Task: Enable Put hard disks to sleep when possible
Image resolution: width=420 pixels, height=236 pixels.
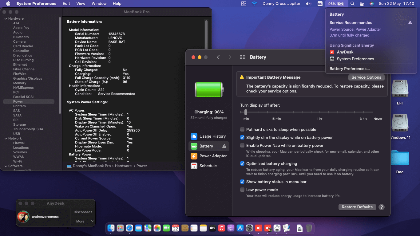Action: coord(242,130)
